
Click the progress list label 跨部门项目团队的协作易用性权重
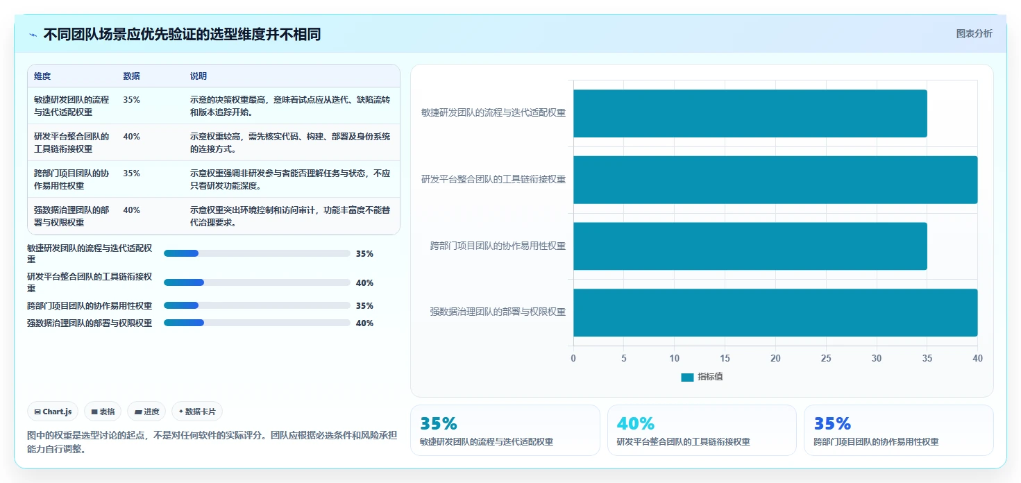[90, 305]
